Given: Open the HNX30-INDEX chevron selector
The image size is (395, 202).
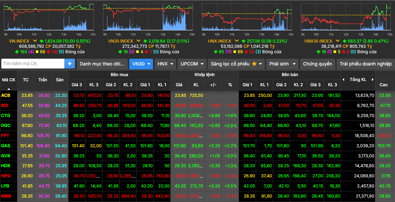Looking at the screenshot, I should click(x=337, y=41).
